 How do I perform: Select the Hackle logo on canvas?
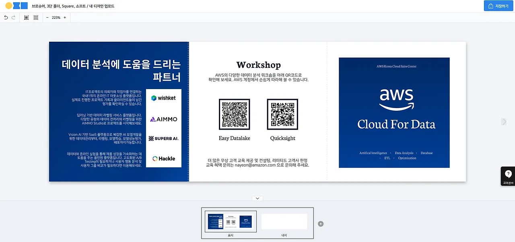click(163, 159)
